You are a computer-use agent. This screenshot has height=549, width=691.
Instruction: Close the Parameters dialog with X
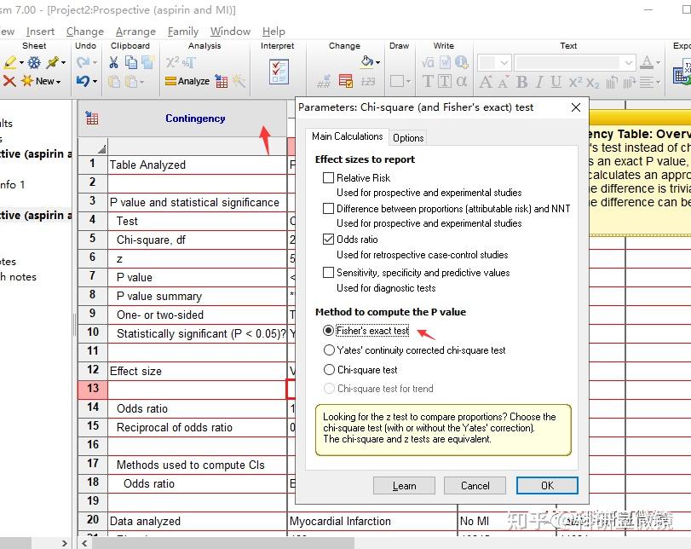[x=575, y=107]
